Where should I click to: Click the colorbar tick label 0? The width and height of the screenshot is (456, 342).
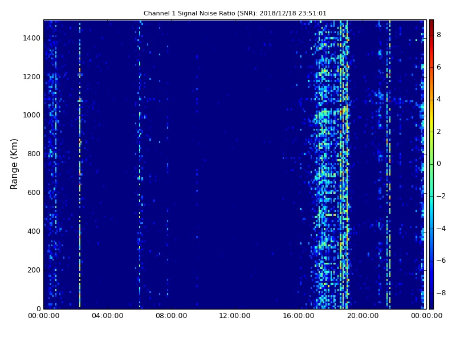pos(439,164)
